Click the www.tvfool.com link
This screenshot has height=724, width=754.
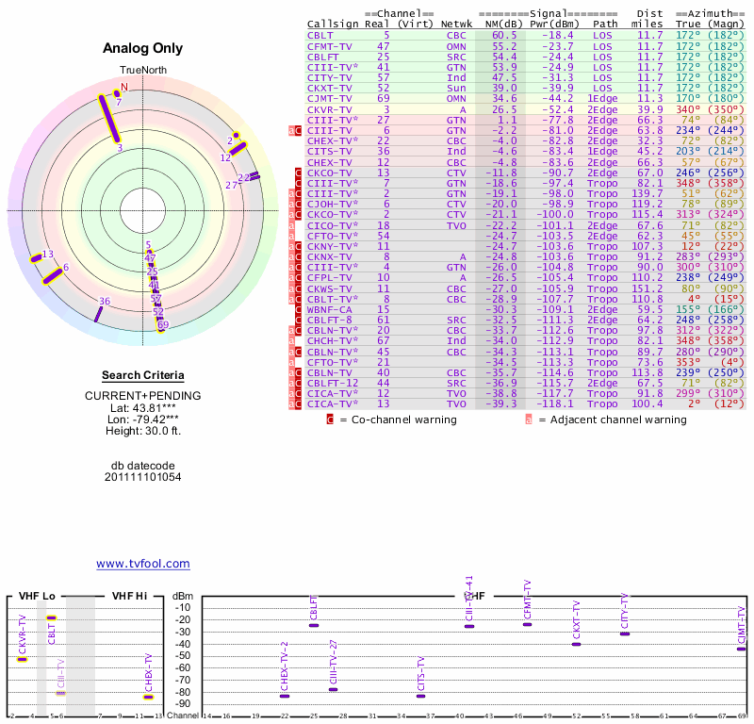(x=142, y=564)
